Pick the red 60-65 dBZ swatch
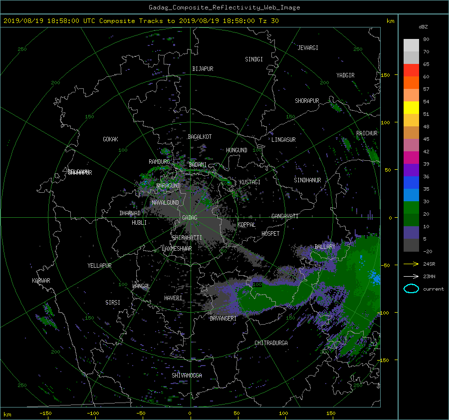This screenshot has height=420, width=449. (x=411, y=70)
